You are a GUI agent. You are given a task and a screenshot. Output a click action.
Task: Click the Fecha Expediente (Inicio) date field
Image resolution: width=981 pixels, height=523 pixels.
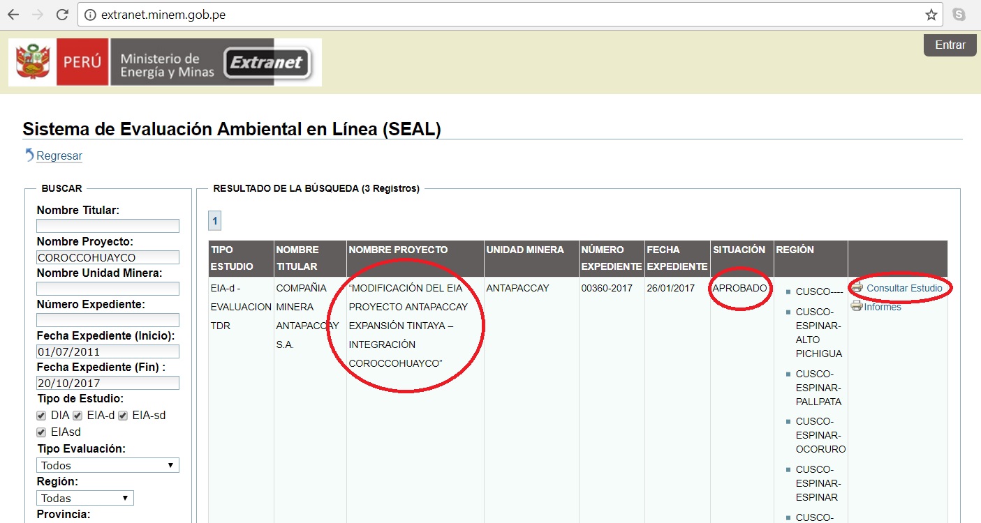coord(108,351)
